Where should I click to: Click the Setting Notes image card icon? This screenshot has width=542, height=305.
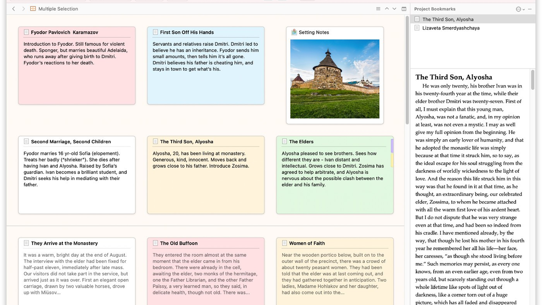pyautogui.click(x=294, y=32)
